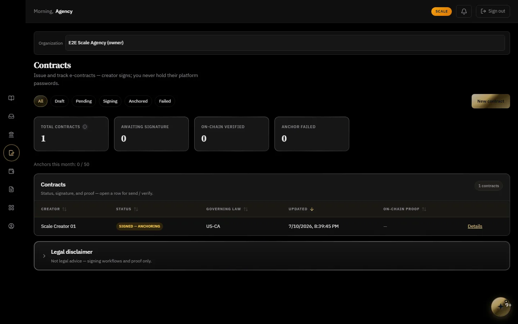Open the wallet icon in sidebar

click(x=11, y=171)
